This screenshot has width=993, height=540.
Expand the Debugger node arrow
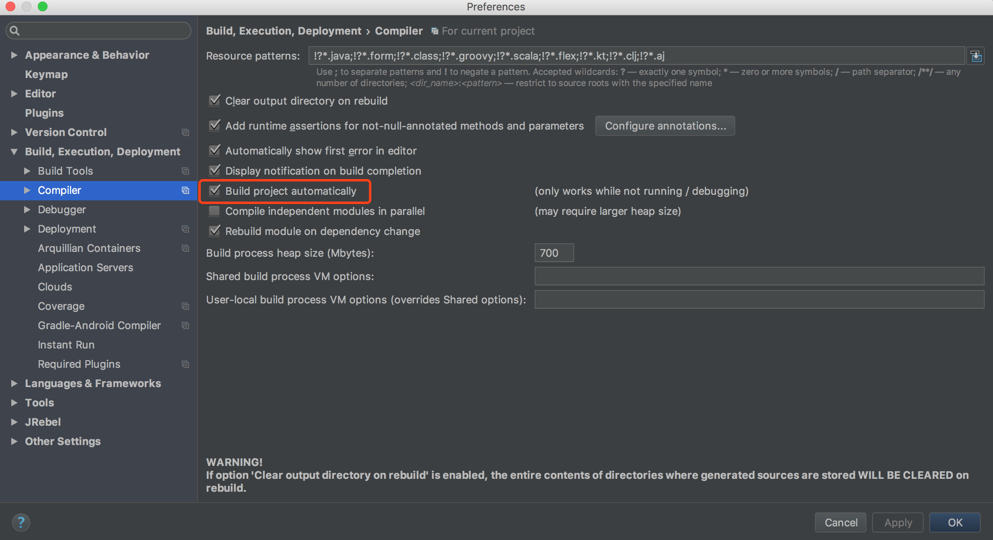[27, 209]
